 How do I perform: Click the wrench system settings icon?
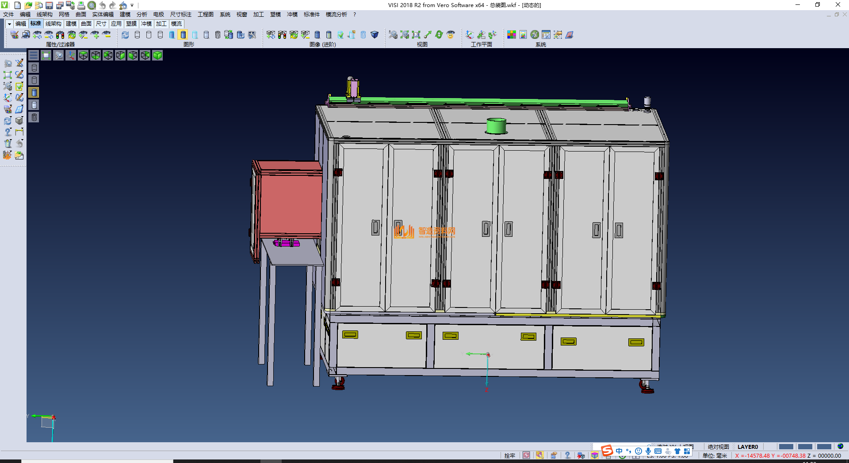(x=535, y=34)
